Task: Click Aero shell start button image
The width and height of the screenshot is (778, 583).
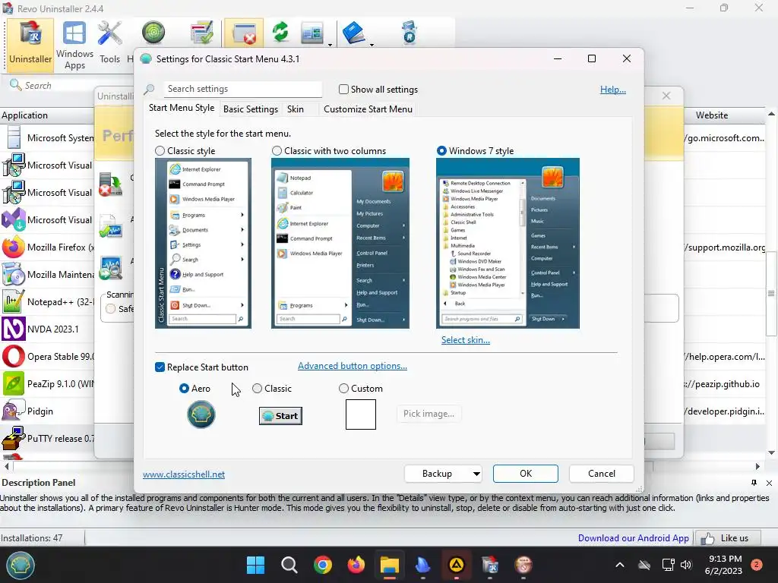Action: coord(201,414)
